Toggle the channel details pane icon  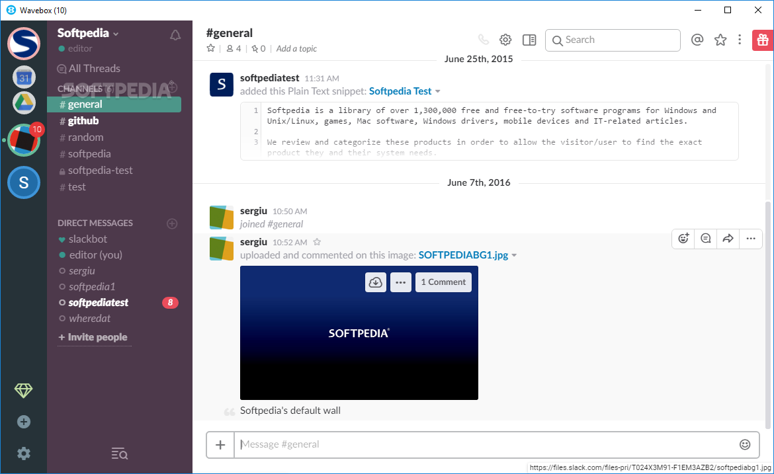coord(529,40)
